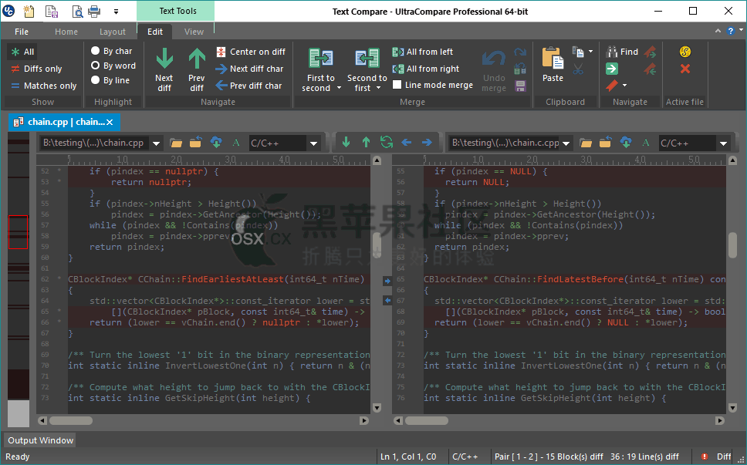Select the By char highlight option
This screenshot has height=465, width=747.
(x=111, y=51)
